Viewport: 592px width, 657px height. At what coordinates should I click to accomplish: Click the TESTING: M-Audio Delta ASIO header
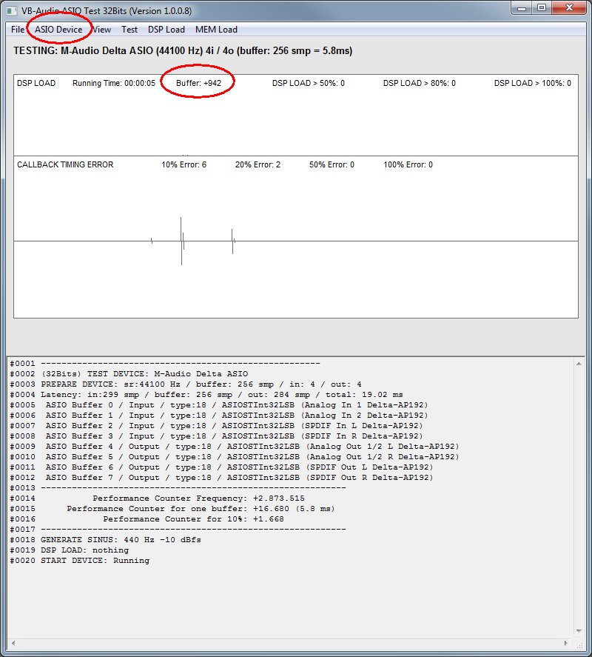coord(183,50)
